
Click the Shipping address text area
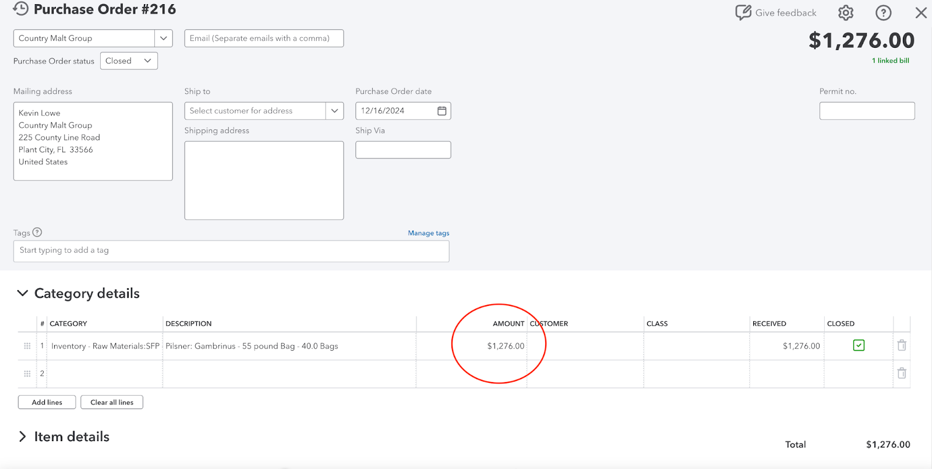(264, 180)
